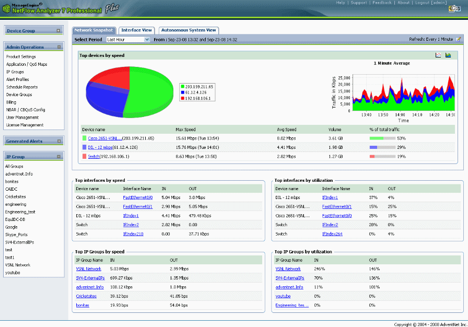Click the Support link in the header
This screenshot has height=327, width=468.
point(358,3)
